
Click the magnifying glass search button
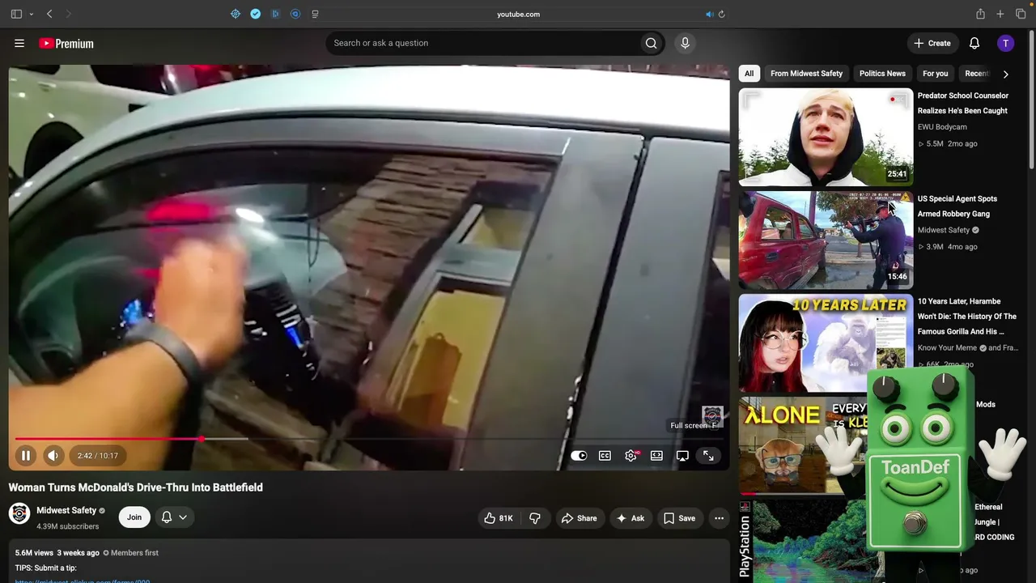pyautogui.click(x=651, y=43)
